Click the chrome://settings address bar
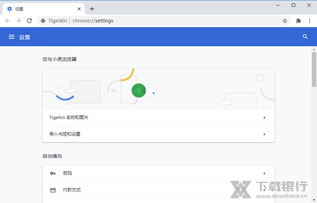 [164, 21]
